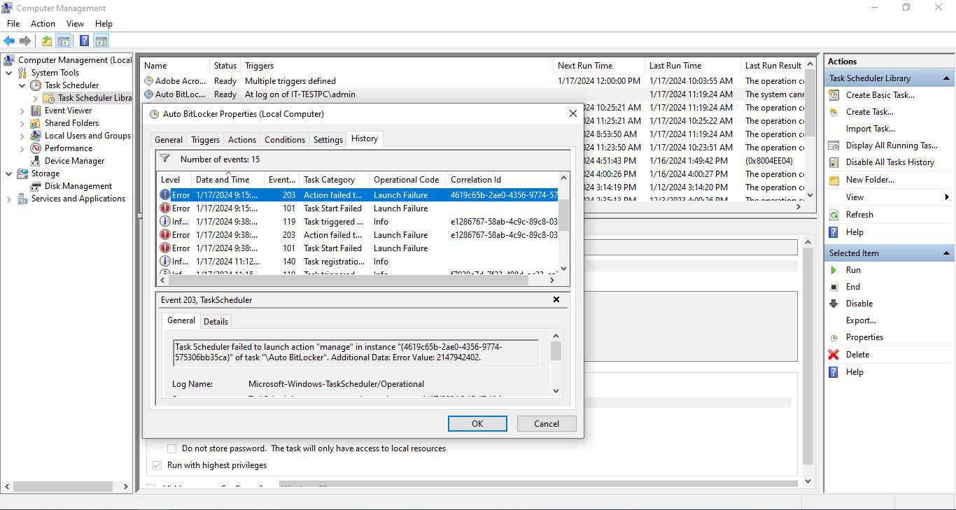Expand the Shared Folders tree node

pos(22,123)
